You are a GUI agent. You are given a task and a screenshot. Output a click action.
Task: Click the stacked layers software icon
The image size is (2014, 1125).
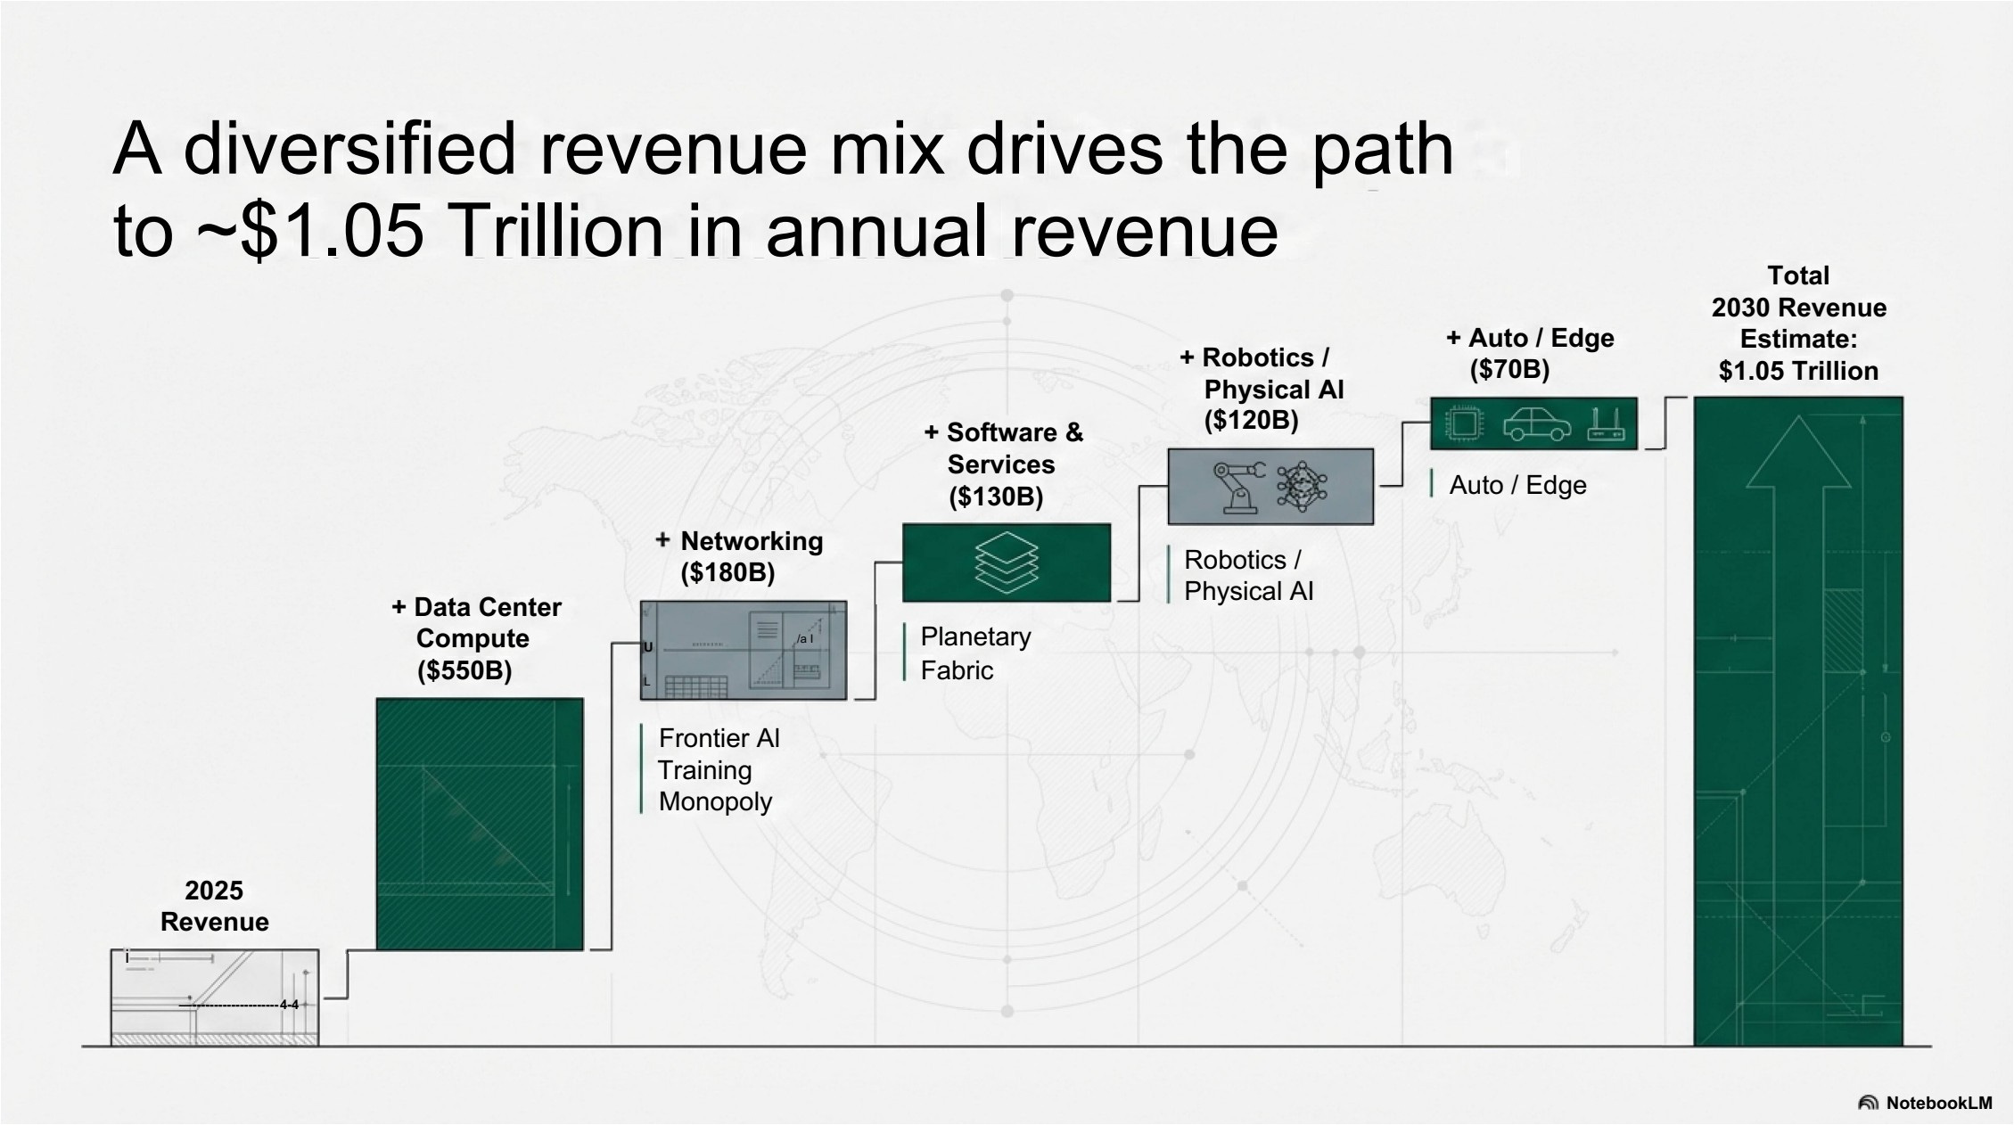coord(1006,562)
